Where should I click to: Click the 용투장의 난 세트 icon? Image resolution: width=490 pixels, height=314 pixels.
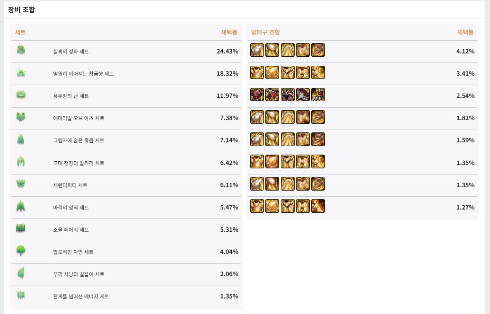[21, 95]
